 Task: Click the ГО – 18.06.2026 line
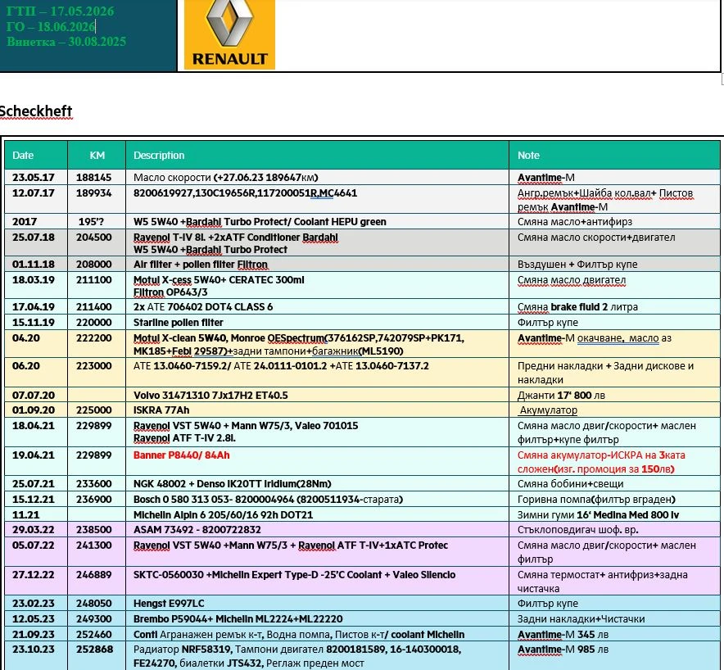[51, 26]
